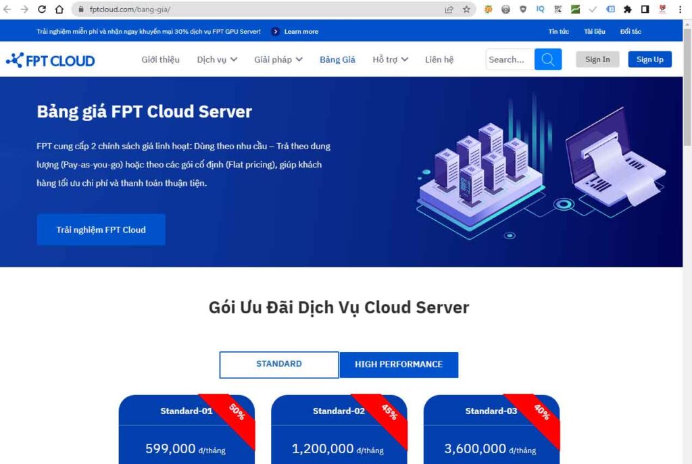Open the browser extensions puzzle icon

click(627, 10)
